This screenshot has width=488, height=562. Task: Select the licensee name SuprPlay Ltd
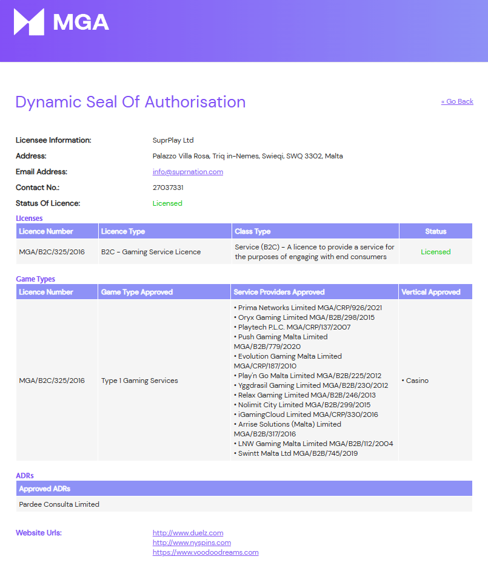(x=173, y=140)
